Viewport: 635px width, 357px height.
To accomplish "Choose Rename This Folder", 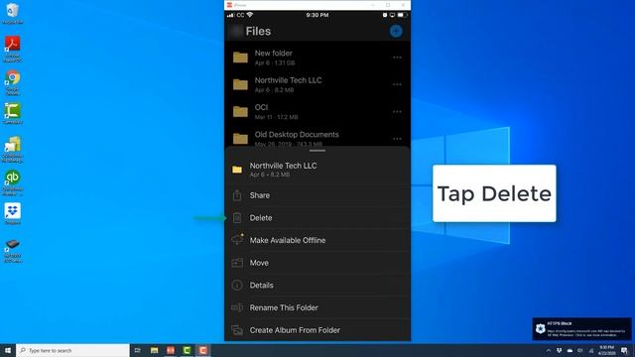I will coord(317,308).
